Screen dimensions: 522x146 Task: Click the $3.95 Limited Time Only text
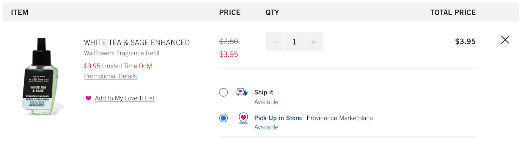[118, 66]
